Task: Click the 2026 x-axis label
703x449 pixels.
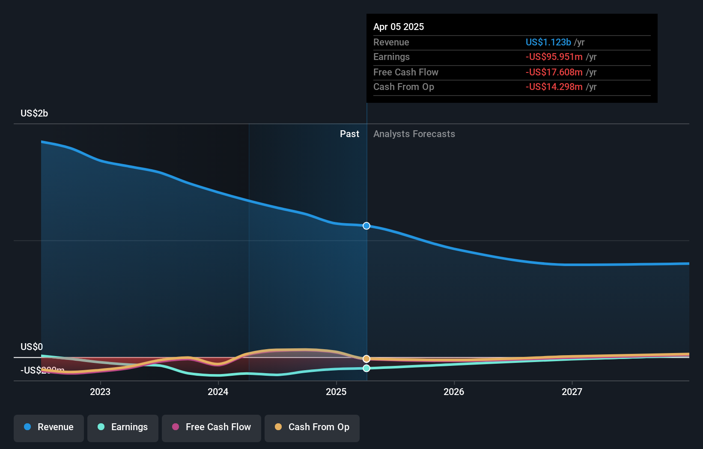Action: [454, 392]
